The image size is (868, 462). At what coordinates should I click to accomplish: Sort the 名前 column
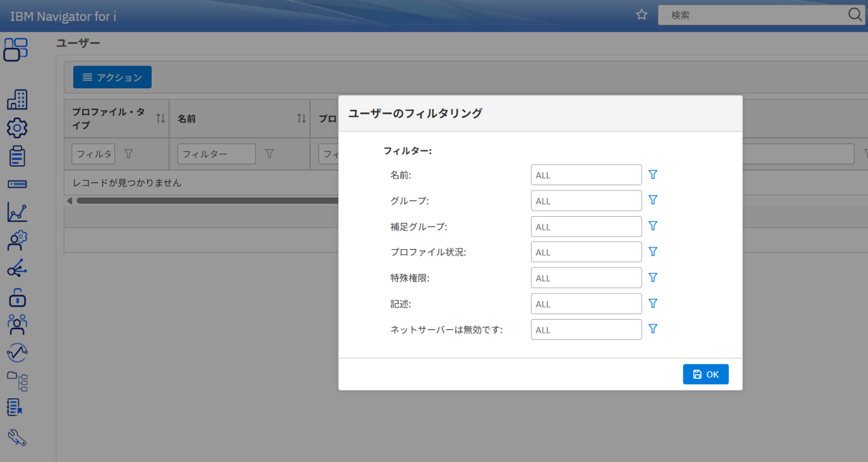pos(301,119)
